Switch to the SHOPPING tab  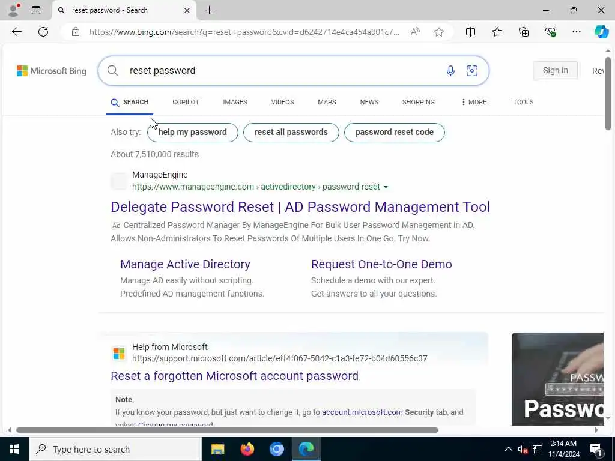tap(418, 102)
